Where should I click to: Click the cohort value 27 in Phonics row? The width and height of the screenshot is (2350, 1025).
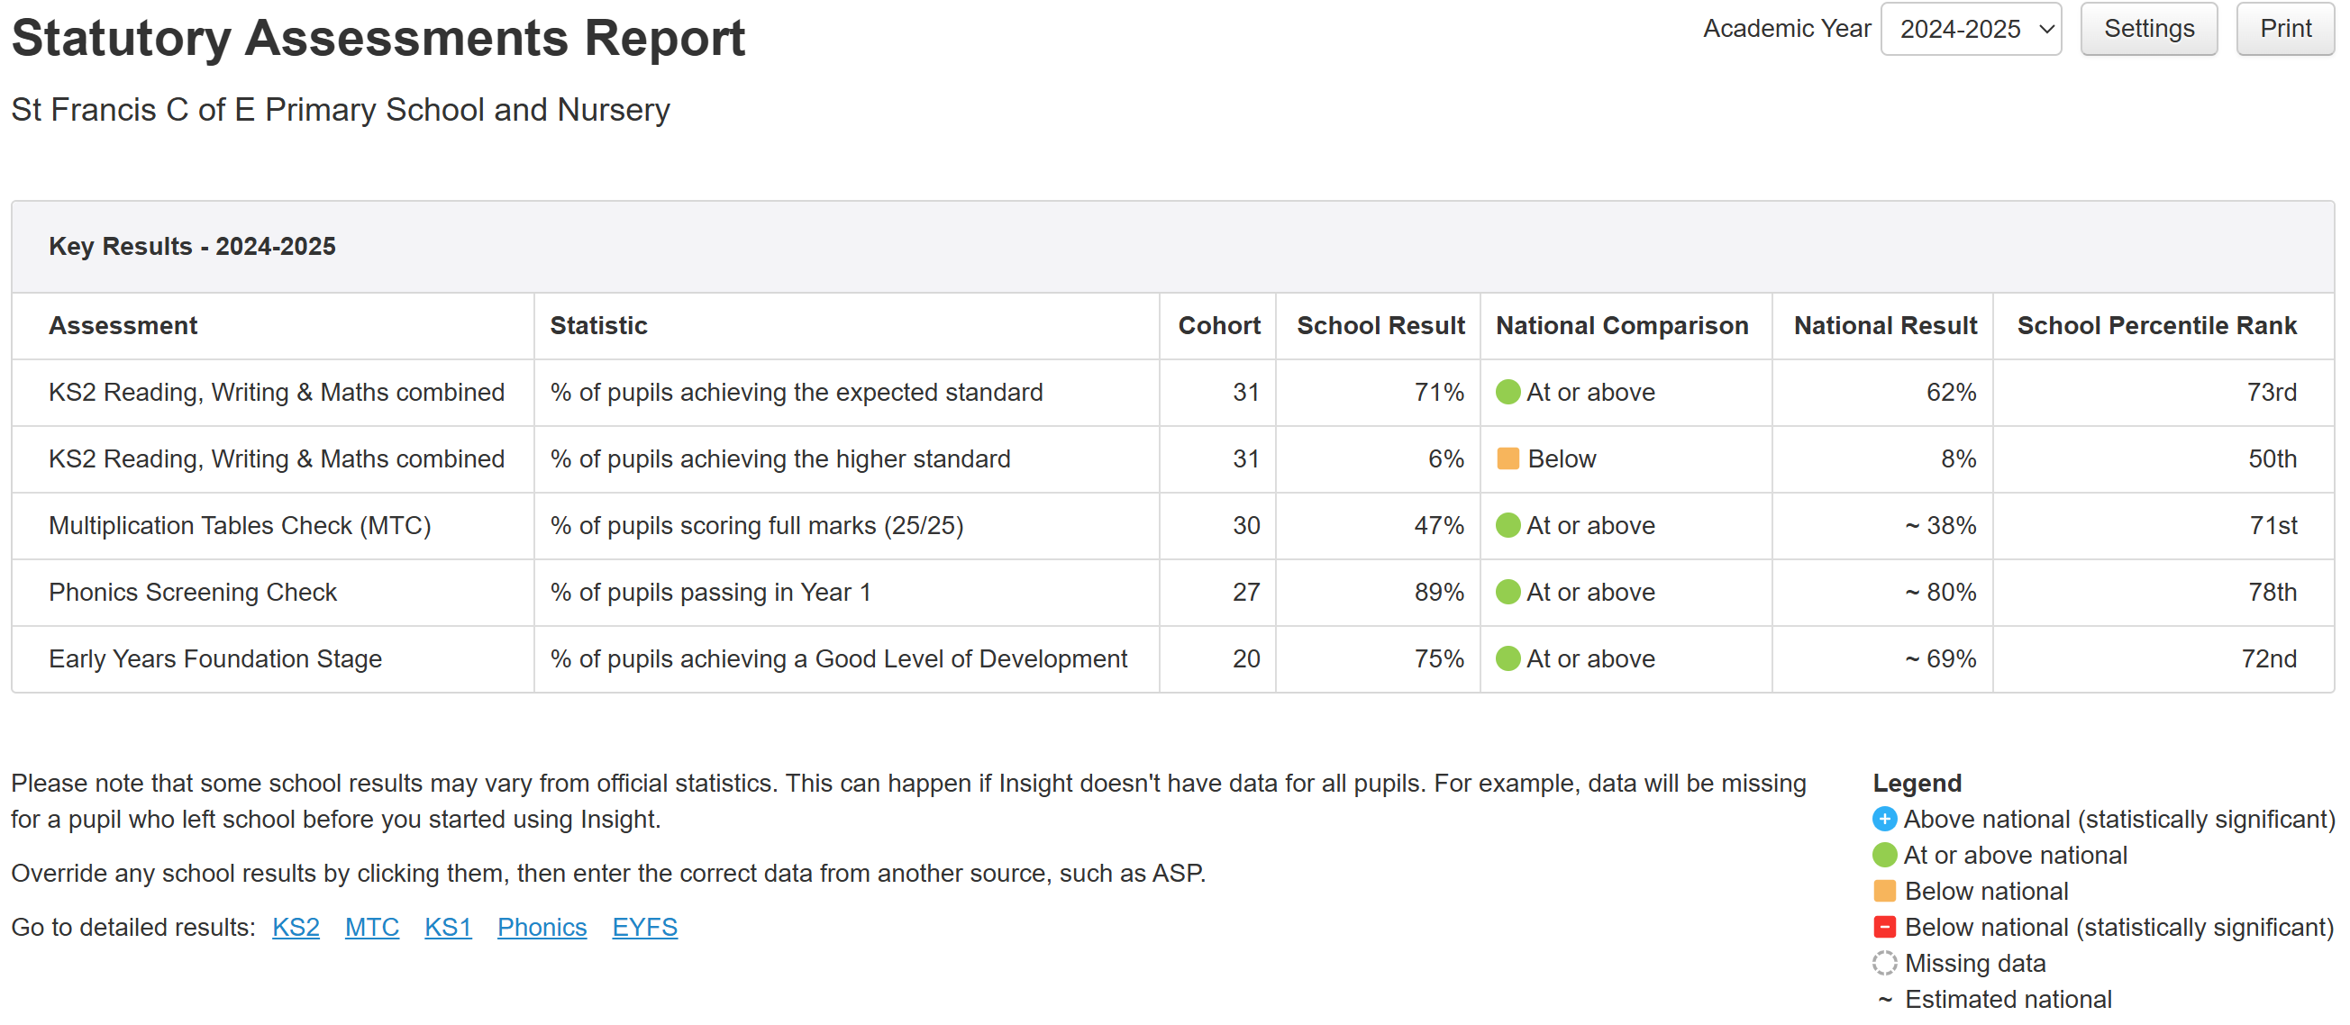click(x=1246, y=592)
